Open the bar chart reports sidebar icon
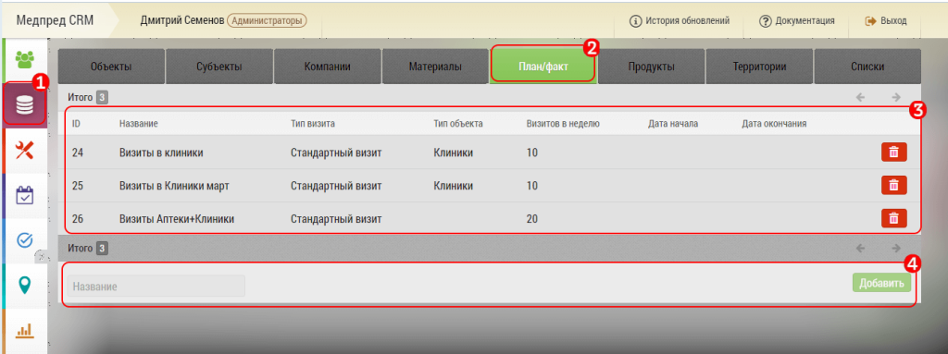The height and width of the screenshot is (354, 948). [x=25, y=331]
